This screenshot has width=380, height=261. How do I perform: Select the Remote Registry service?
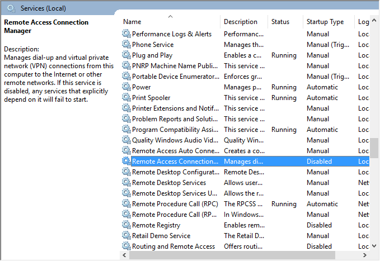156,225
